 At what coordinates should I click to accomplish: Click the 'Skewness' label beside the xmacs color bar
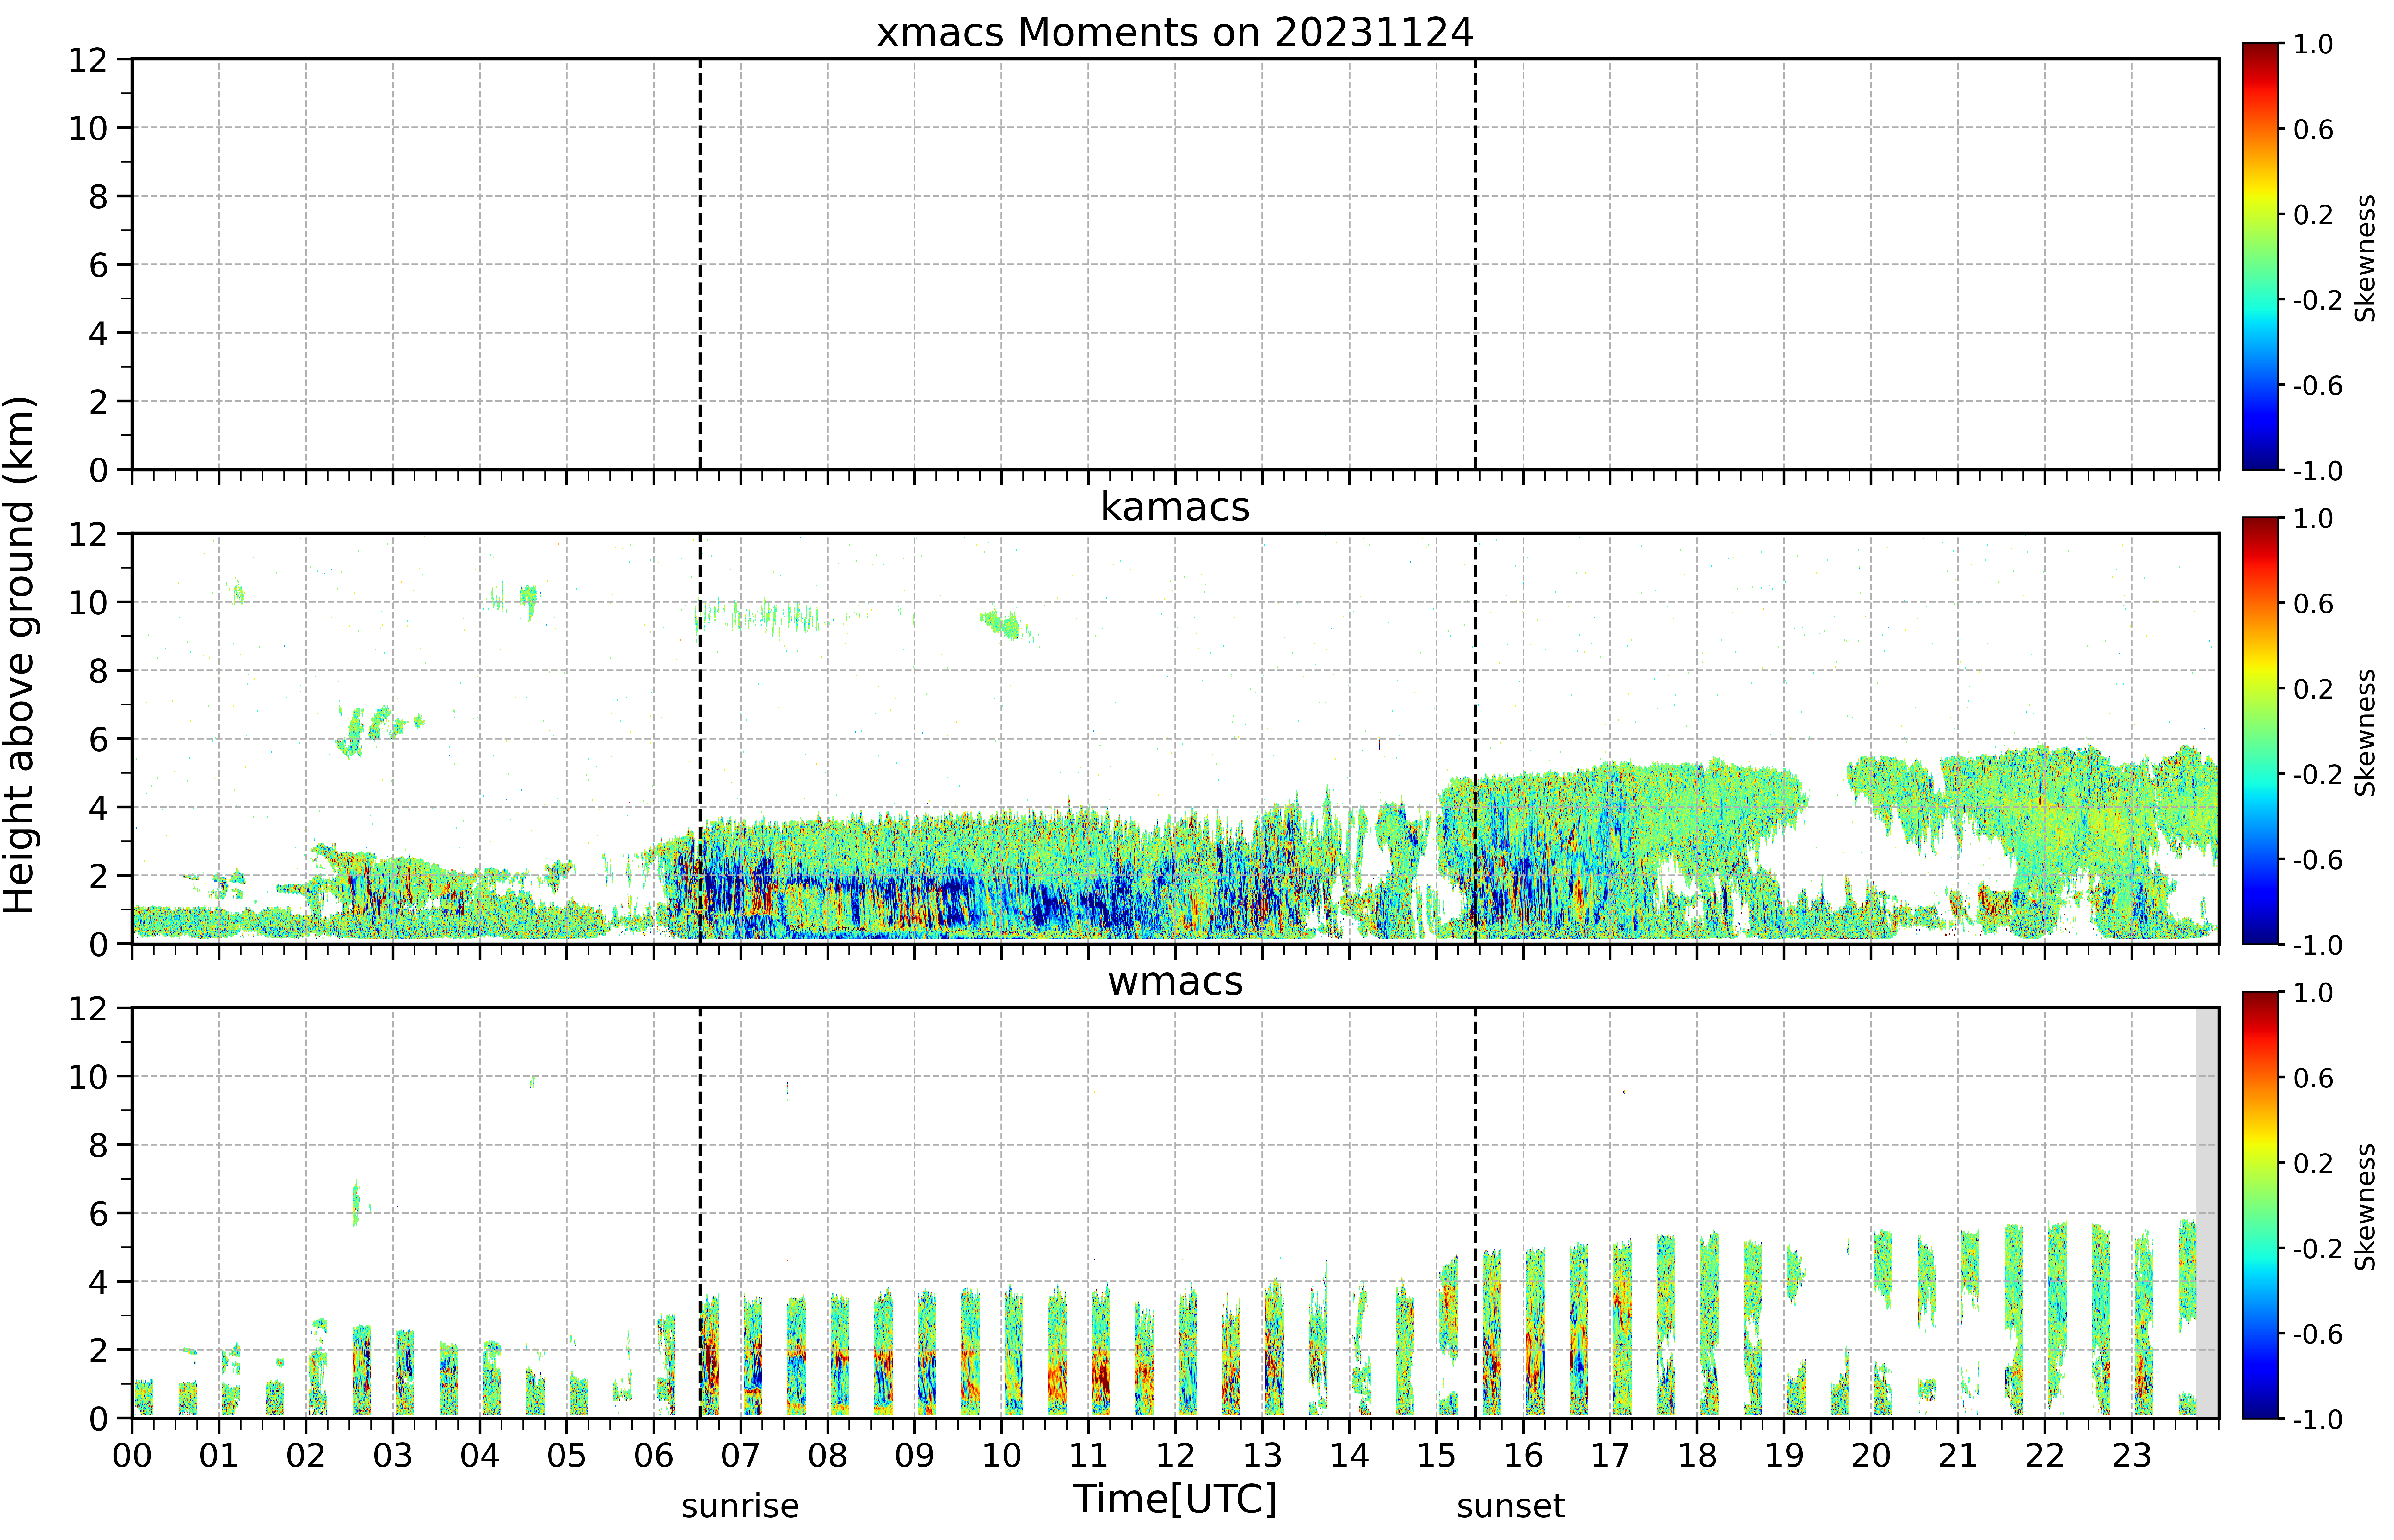coord(2365,258)
